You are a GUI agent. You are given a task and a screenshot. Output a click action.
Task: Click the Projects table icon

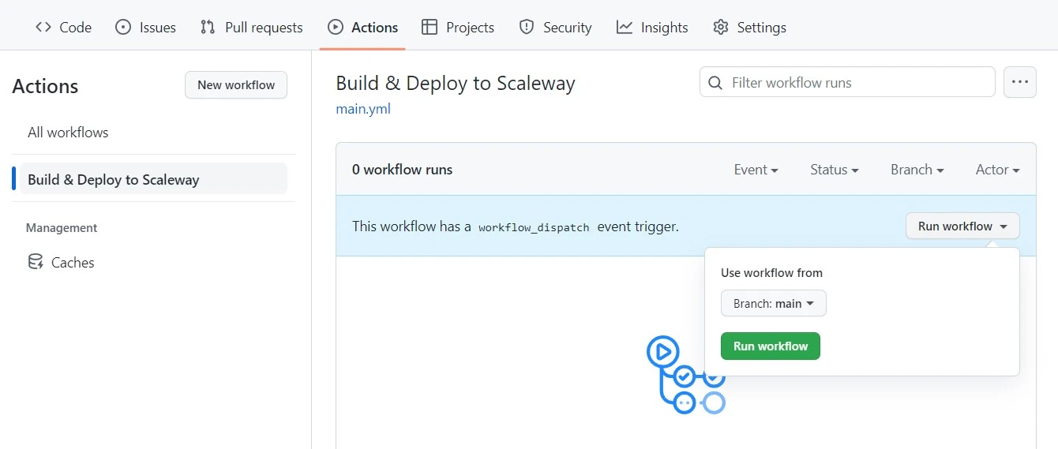pos(430,28)
